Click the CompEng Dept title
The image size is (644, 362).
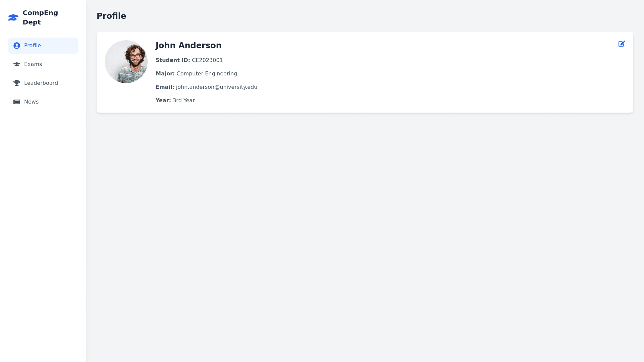point(40,17)
